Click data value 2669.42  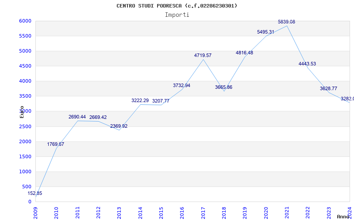(98, 117)
